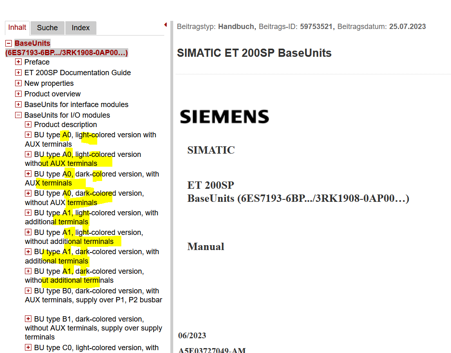Viewport: 451px width, 353px height.
Task: Open ET 200SP Documentation Guide entry
Action: [78, 73]
